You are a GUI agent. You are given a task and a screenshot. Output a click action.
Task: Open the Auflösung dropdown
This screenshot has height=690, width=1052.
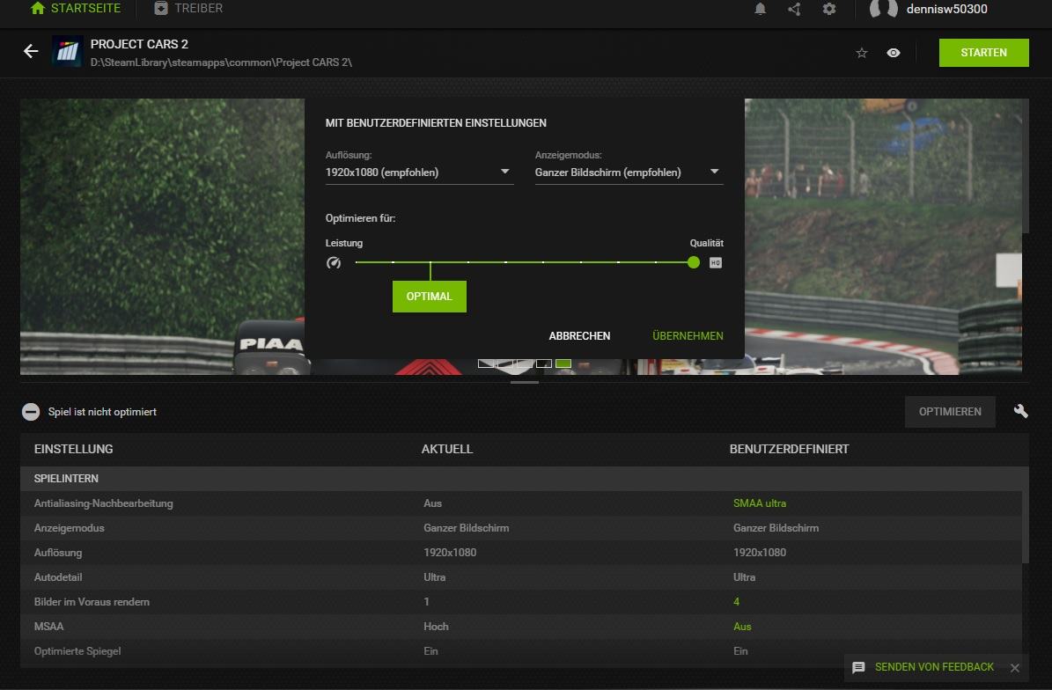click(x=419, y=172)
